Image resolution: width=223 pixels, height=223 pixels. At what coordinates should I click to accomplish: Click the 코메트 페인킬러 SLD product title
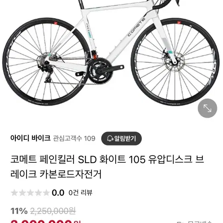coord(107,167)
